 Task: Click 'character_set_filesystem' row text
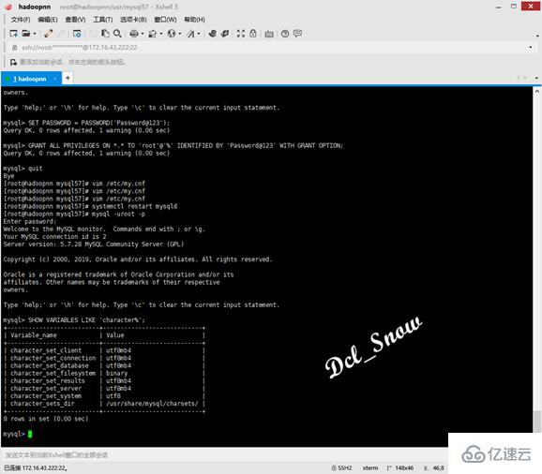point(53,373)
